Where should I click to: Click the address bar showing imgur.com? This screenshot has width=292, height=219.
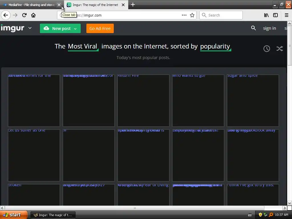pyautogui.click(x=127, y=15)
